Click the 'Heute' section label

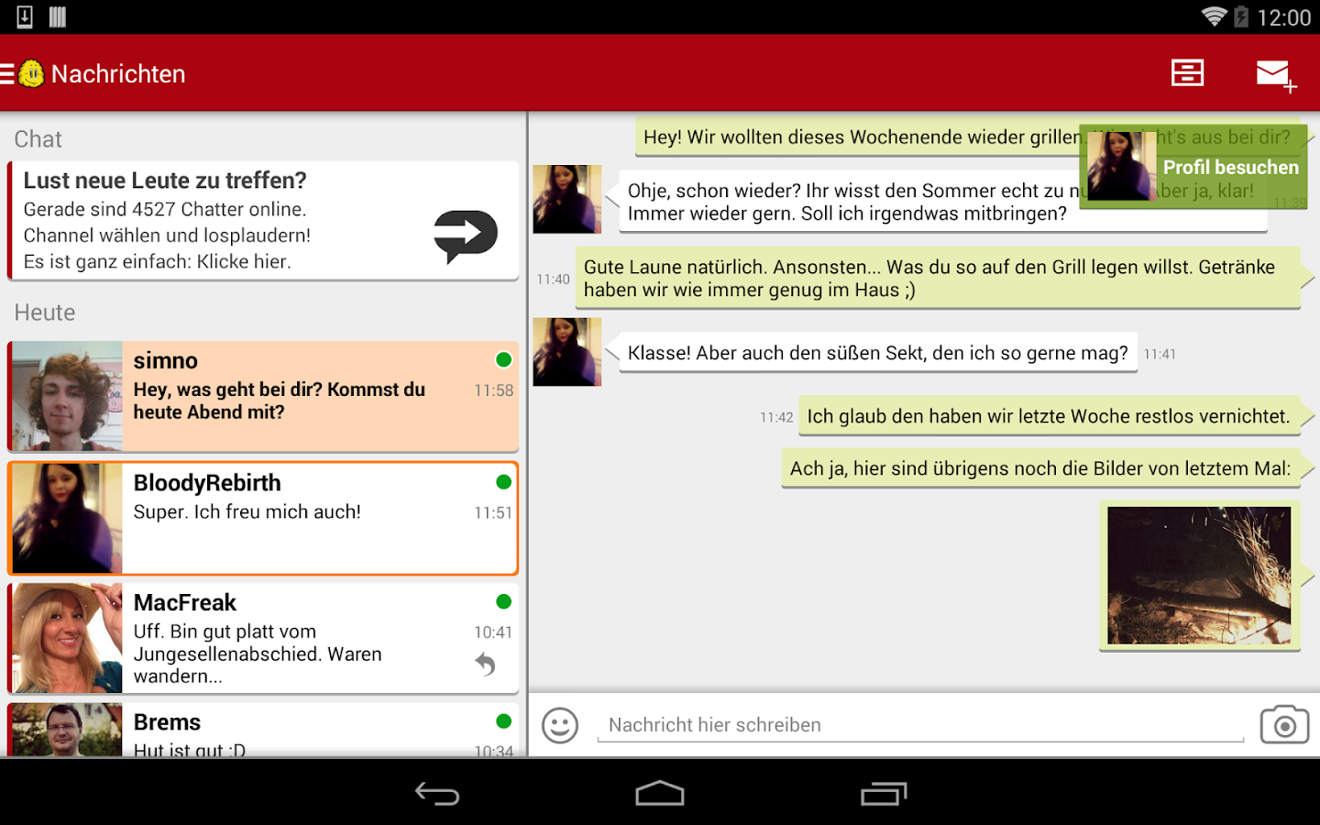(45, 313)
